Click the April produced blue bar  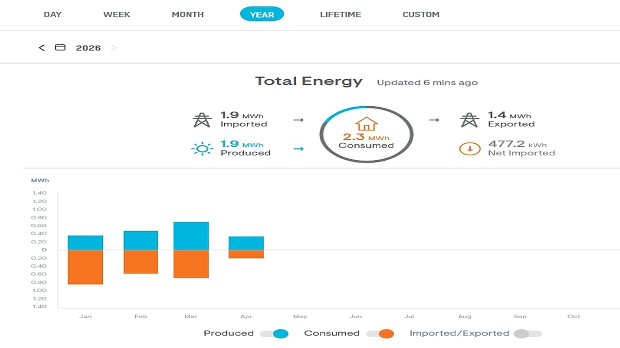coord(246,243)
